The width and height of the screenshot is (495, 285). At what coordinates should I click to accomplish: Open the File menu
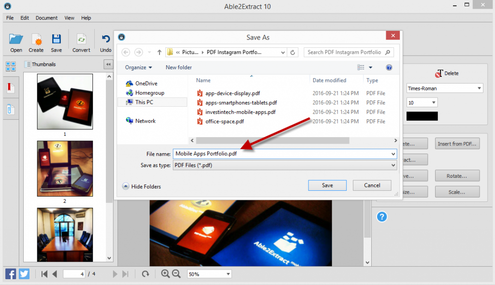[10, 18]
